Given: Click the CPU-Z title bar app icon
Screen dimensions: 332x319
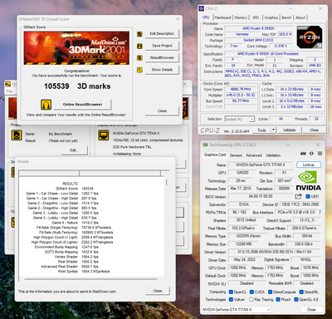Looking at the screenshot, I should click(202, 8).
